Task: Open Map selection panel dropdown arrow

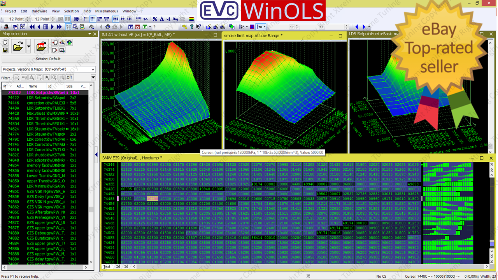Action: [90, 34]
